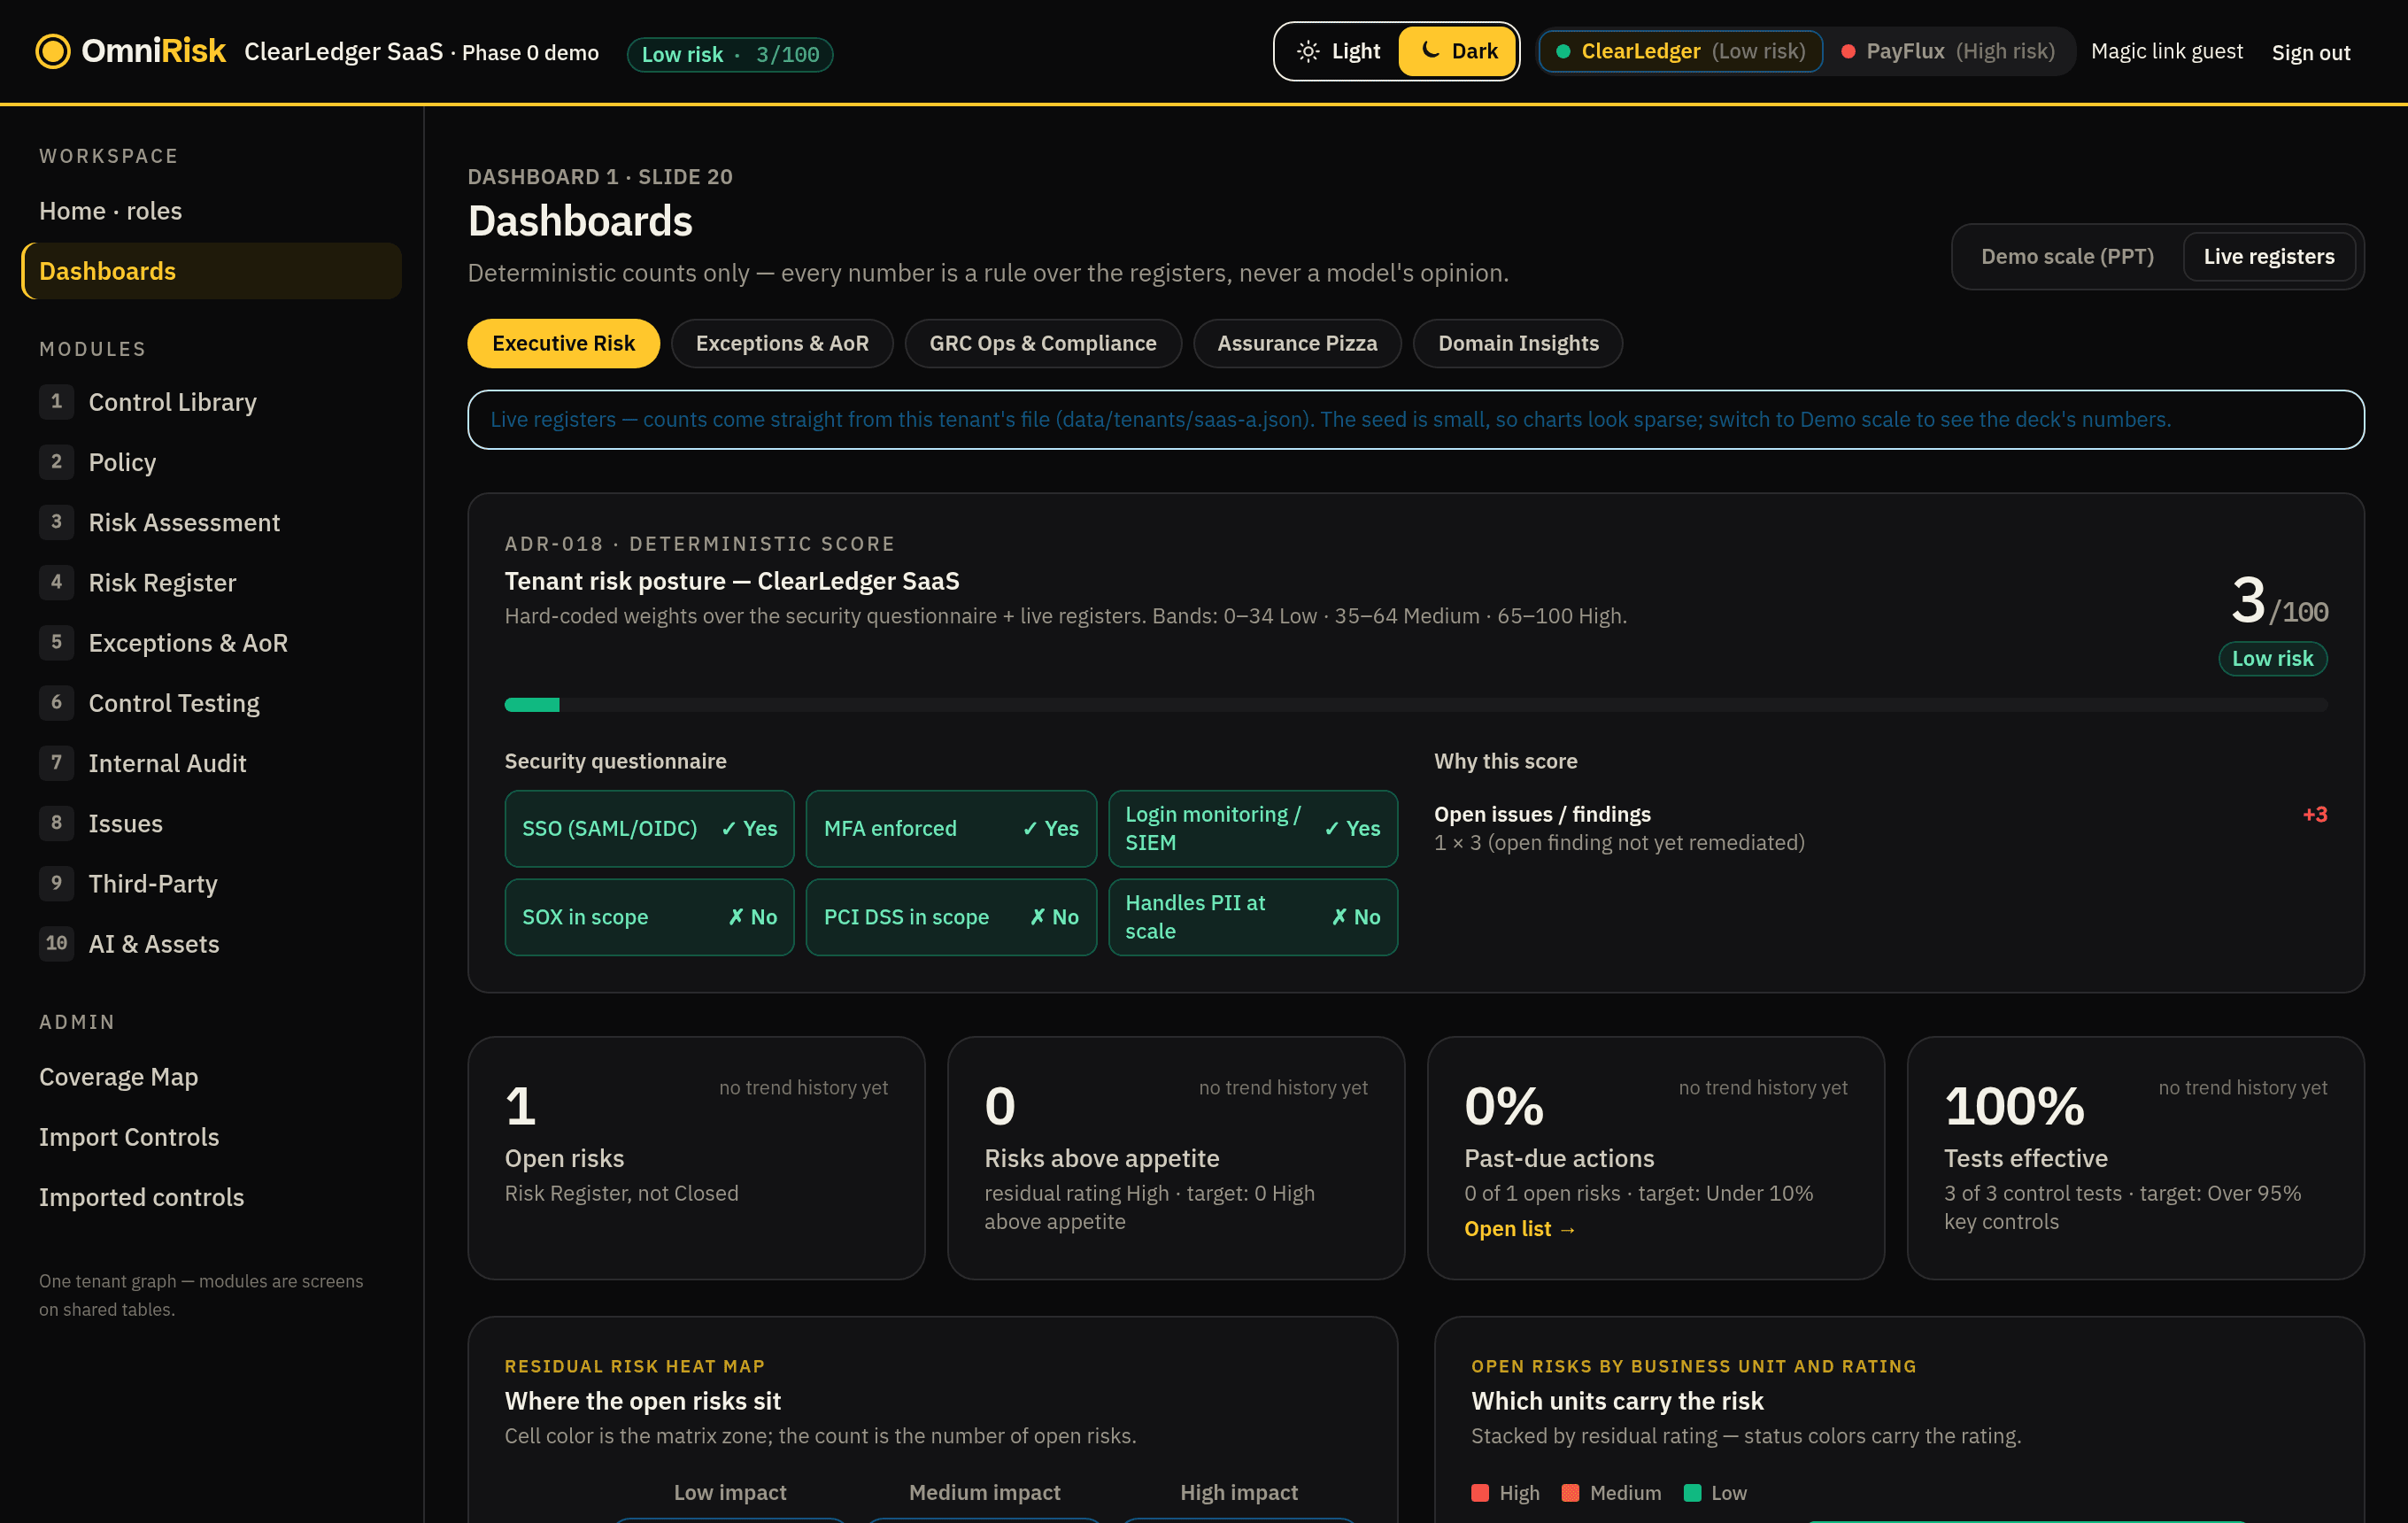Click the sun icon for Light theme
The image size is (2408, 1523).
pos(1308,51)
